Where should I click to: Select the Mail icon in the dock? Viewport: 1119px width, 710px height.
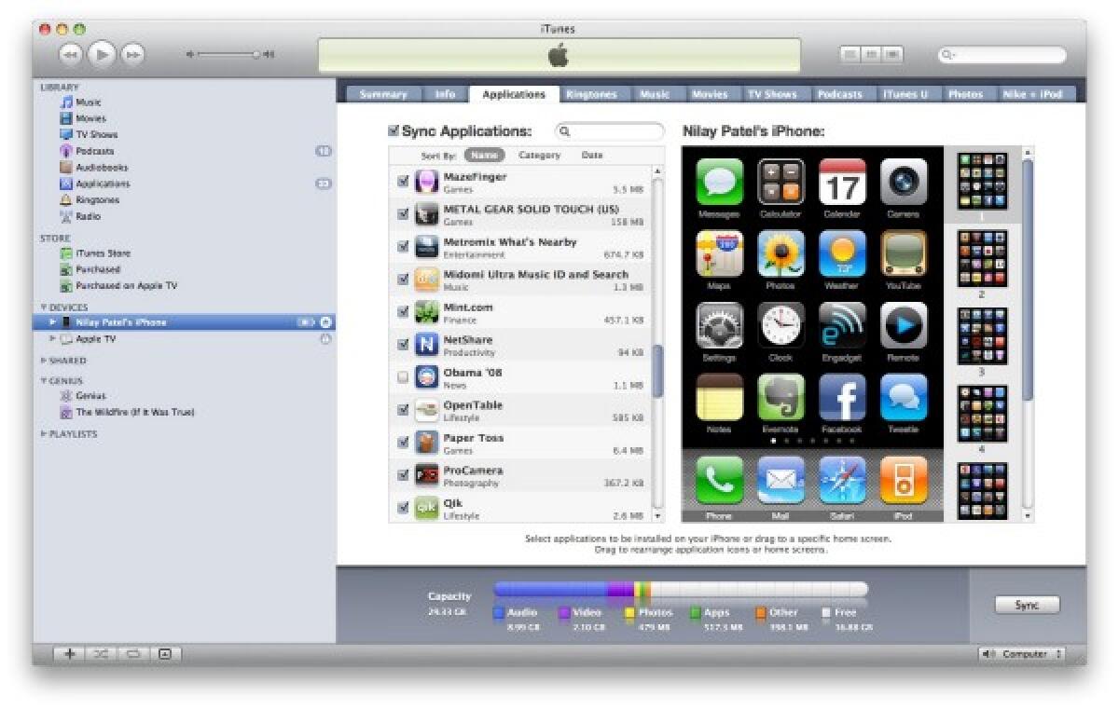coord(781,480)
